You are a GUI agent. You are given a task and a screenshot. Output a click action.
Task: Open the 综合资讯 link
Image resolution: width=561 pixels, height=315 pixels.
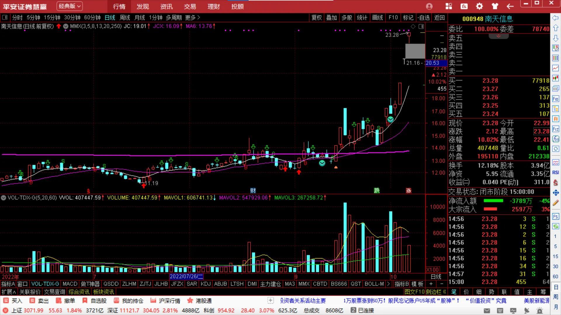tap(79, 292)
